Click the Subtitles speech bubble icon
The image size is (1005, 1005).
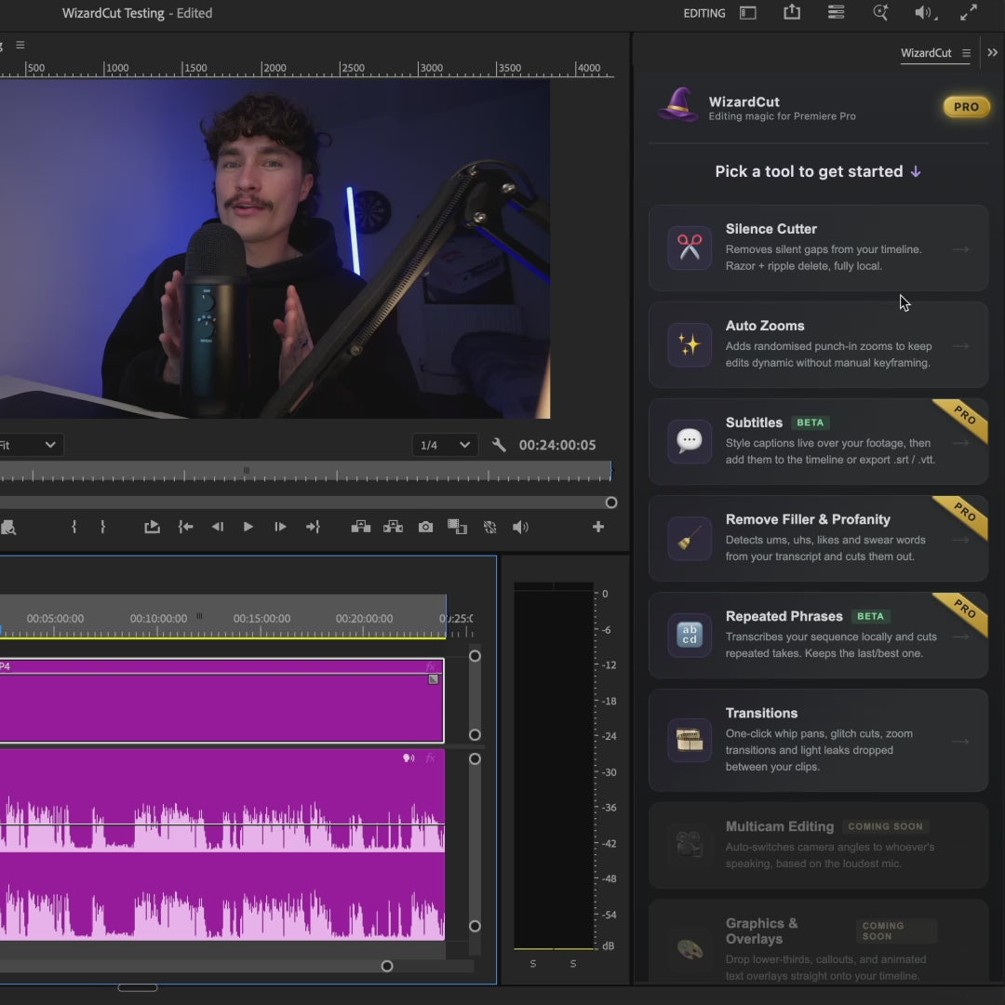689,441
